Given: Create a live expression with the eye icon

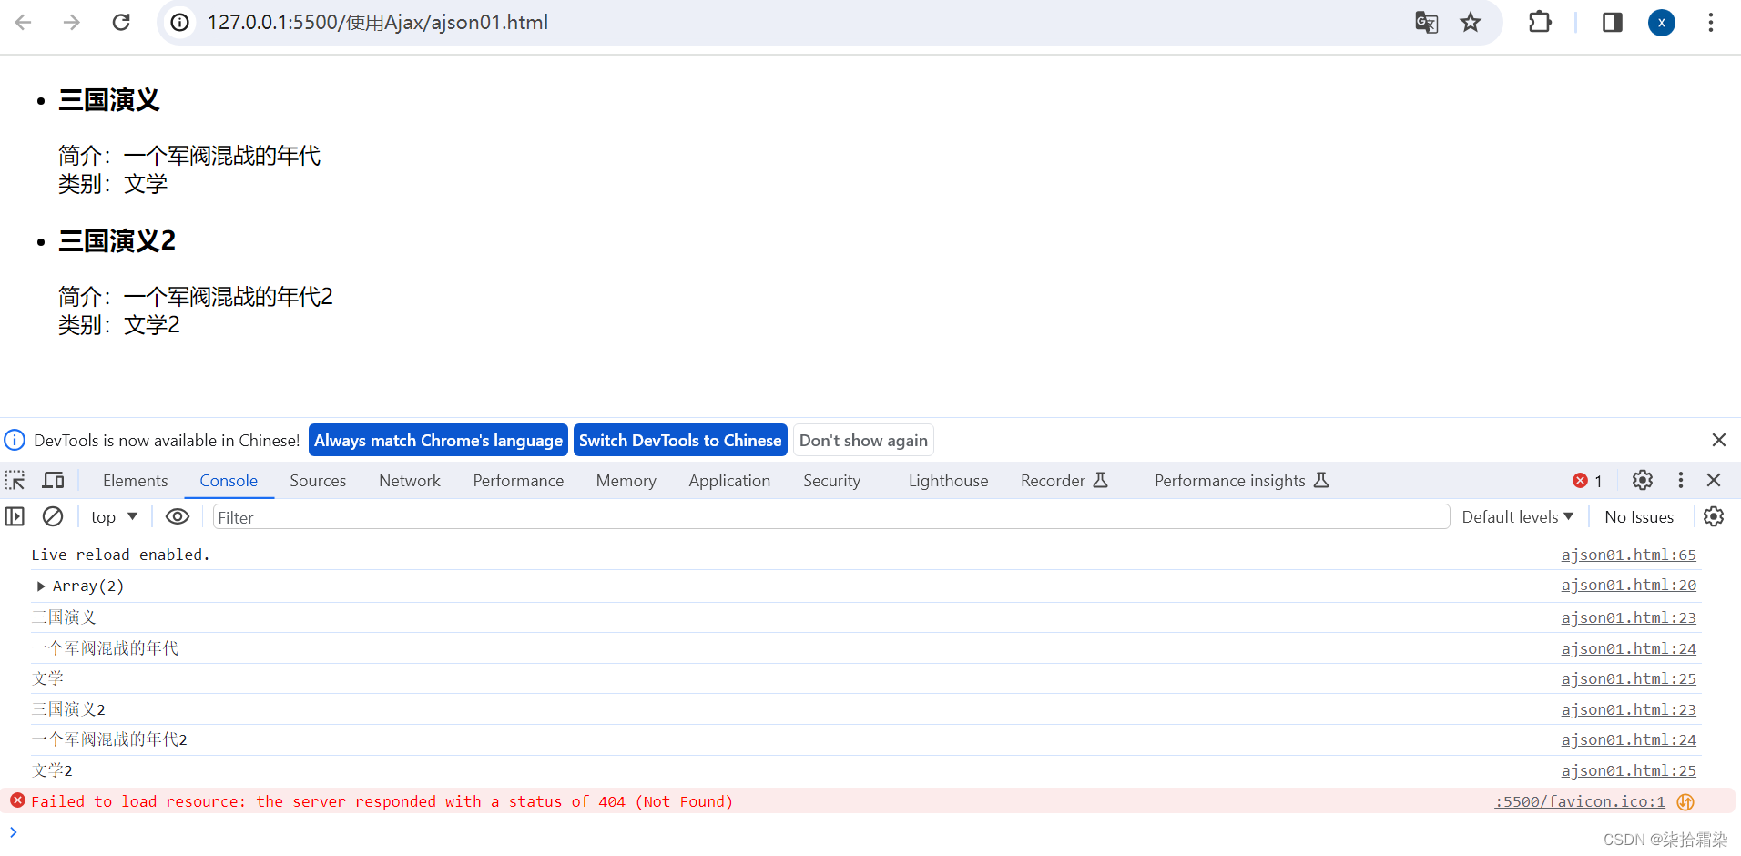Looking at the screenshot, I should coord(177,516).
